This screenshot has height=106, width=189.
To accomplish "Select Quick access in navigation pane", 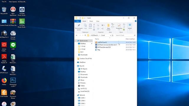I will [84, 41].
